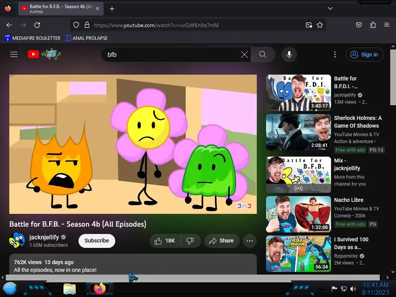Open the MEDIAFIRE ROULETTER bookmark
Image resolution: width=396 pixels, height=297 pixels.
[32, 38]
